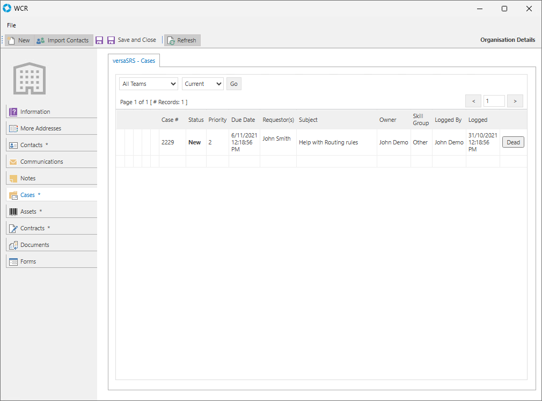Open the Contracts sidebar section

32,228
